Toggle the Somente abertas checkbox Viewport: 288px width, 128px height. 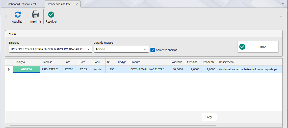point(153,50)
